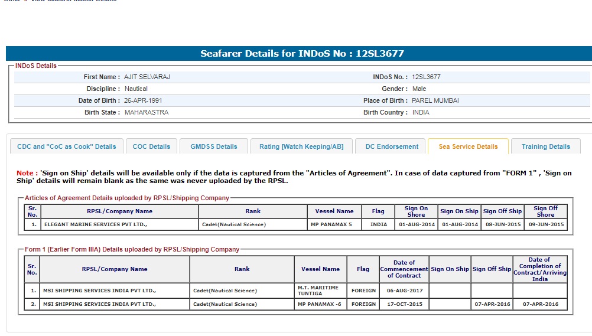Viewport: 592px width, 336px height.
Task: Select the Rating [Watch Keeping/AB] tab
Action: point(301,146)
